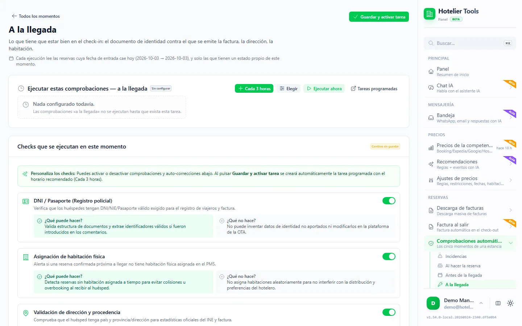Click the Factura al salir file icon
This screenshot has width=522, height=326.
[431, 227]
